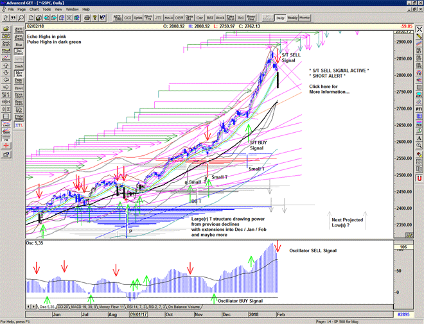Open the Trade Profile tool
The height and width of the screenshot is (324, 424).
click(19, 116)
